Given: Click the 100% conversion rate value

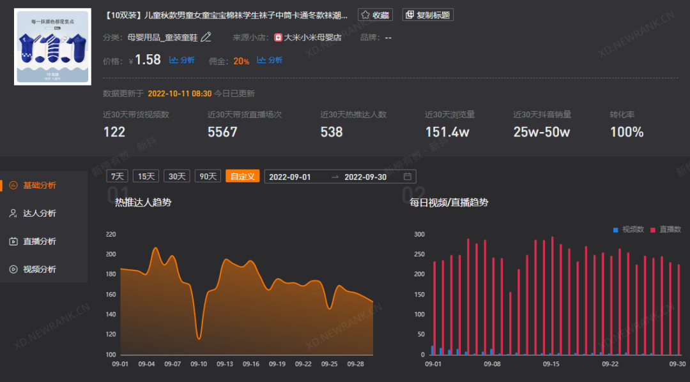Looking at the screenshot, I should pyautogui.click(x=627, y=132).
